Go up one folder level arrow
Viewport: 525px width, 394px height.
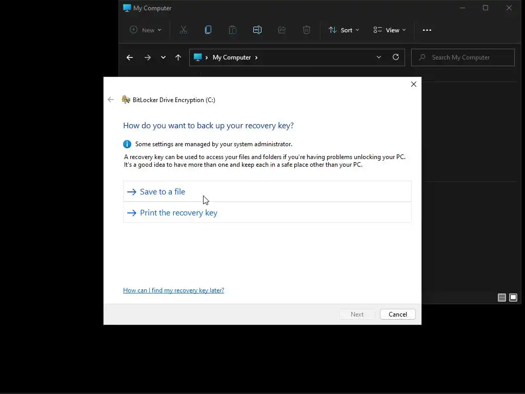tap(178, 57)
